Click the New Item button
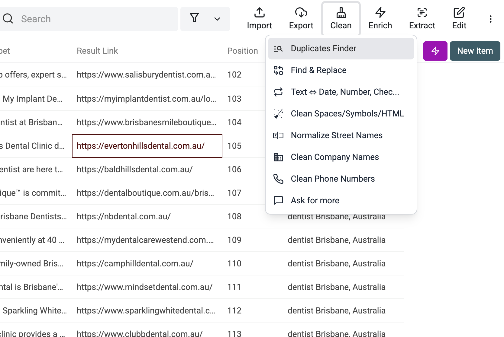The image size is (504, 337). click(x=475, y=51)
